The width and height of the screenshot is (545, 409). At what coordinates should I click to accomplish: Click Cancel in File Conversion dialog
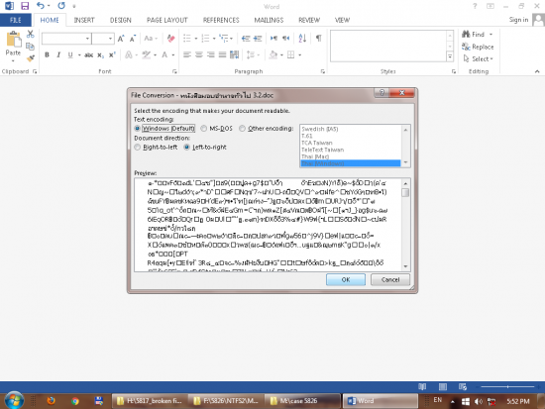click(390, 279)
